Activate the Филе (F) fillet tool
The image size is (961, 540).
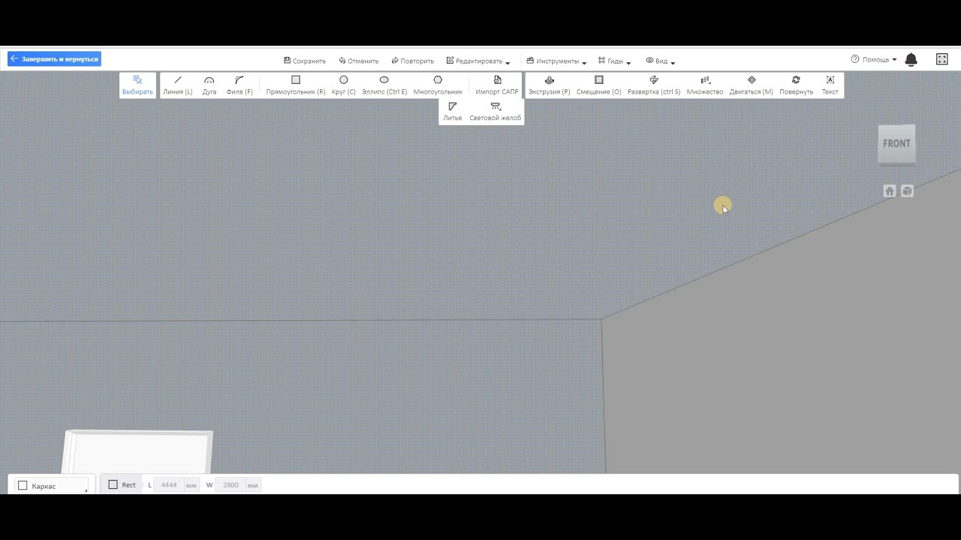(x=239, y=85)
